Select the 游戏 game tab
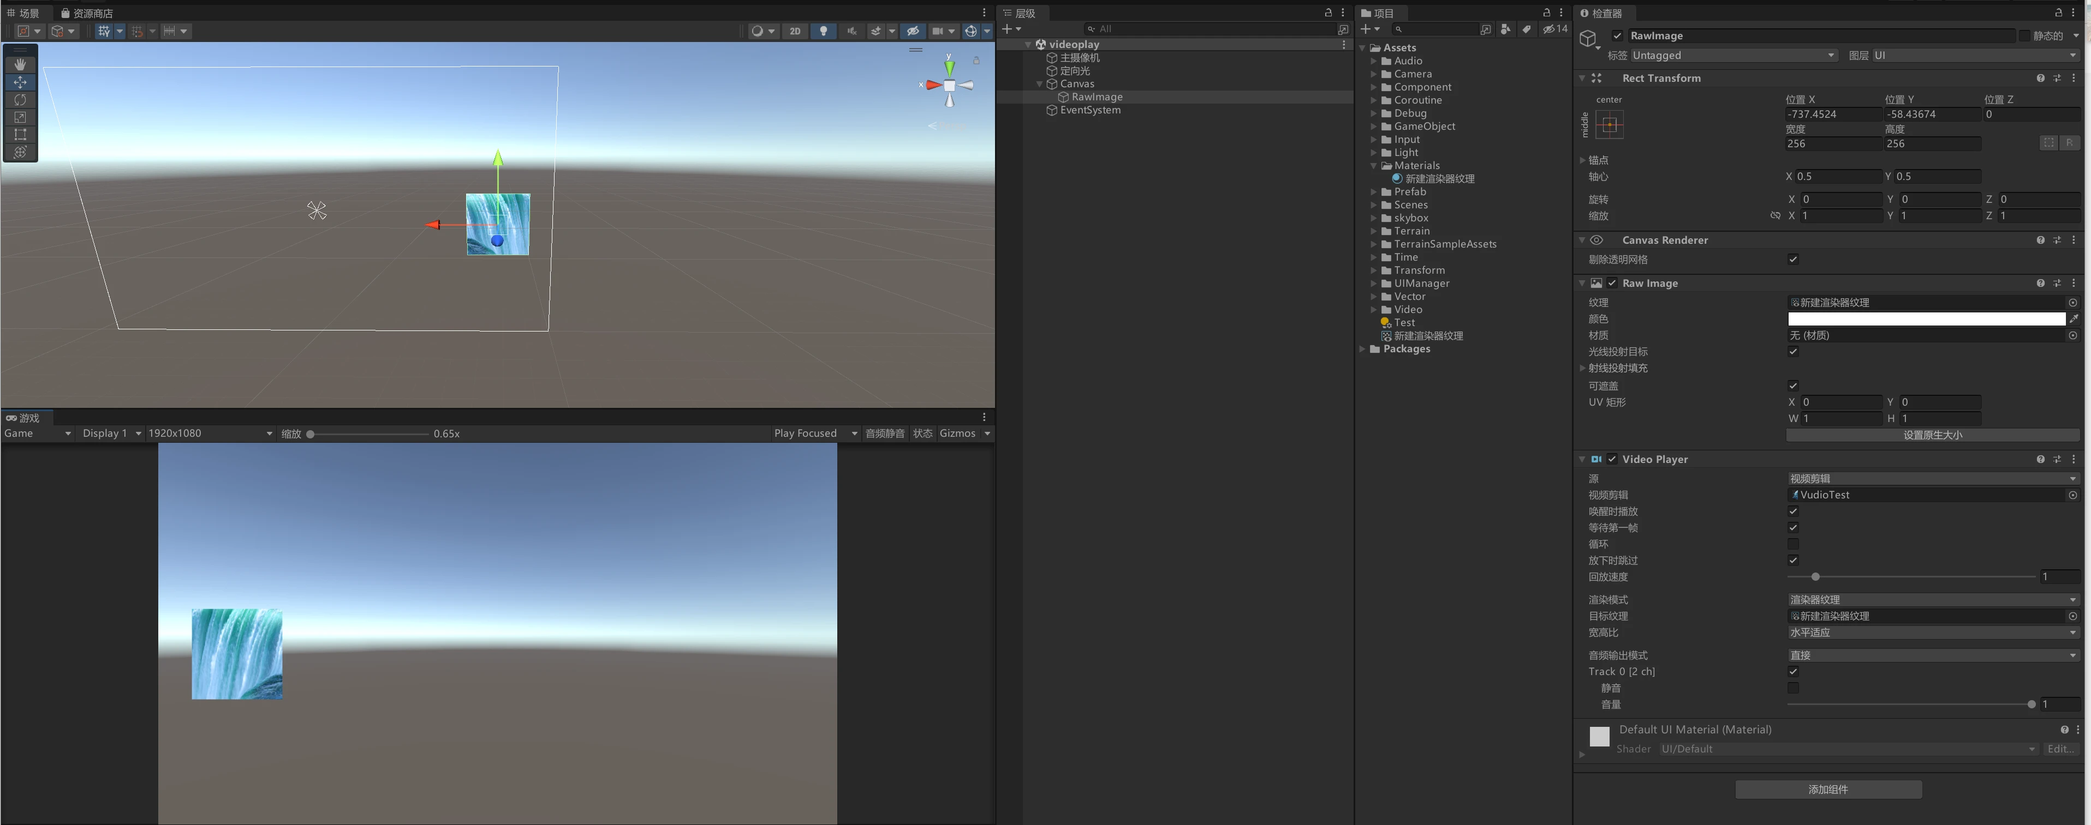Screen dimensions: 2091x825 point(25,418)
